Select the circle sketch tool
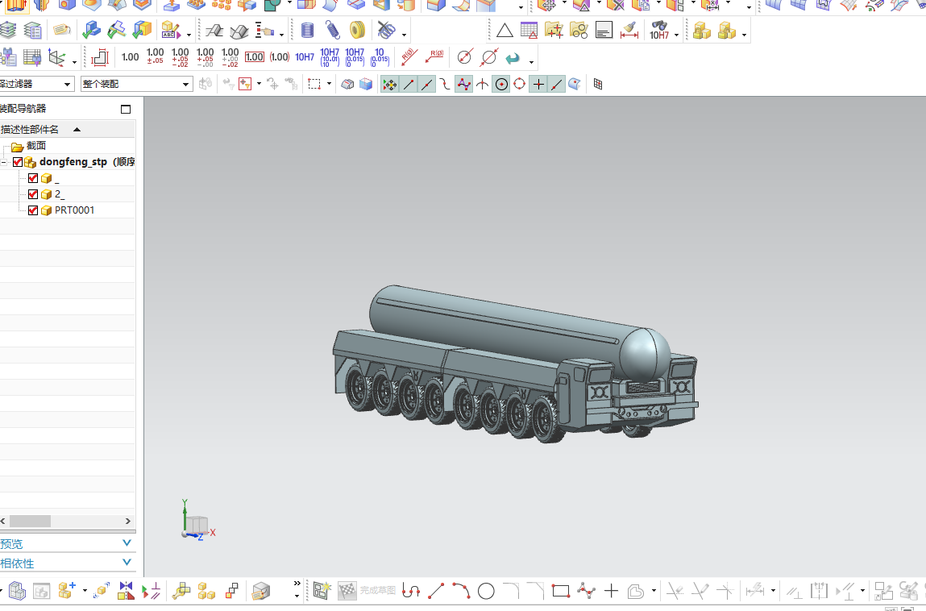926x611 pixels. (486, 592)
